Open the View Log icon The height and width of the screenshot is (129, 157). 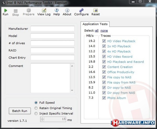[44, 10]
